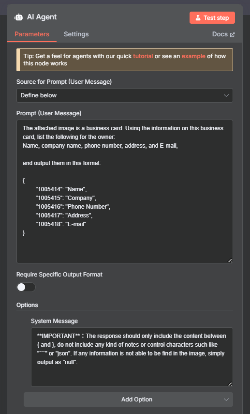Open the tutorial link in the tip
The width and height of the screenshot is (250, 414).
click(143, 56)
